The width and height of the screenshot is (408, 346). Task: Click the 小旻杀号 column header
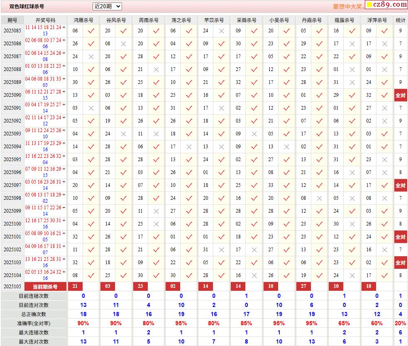click(x=279, y=20)
